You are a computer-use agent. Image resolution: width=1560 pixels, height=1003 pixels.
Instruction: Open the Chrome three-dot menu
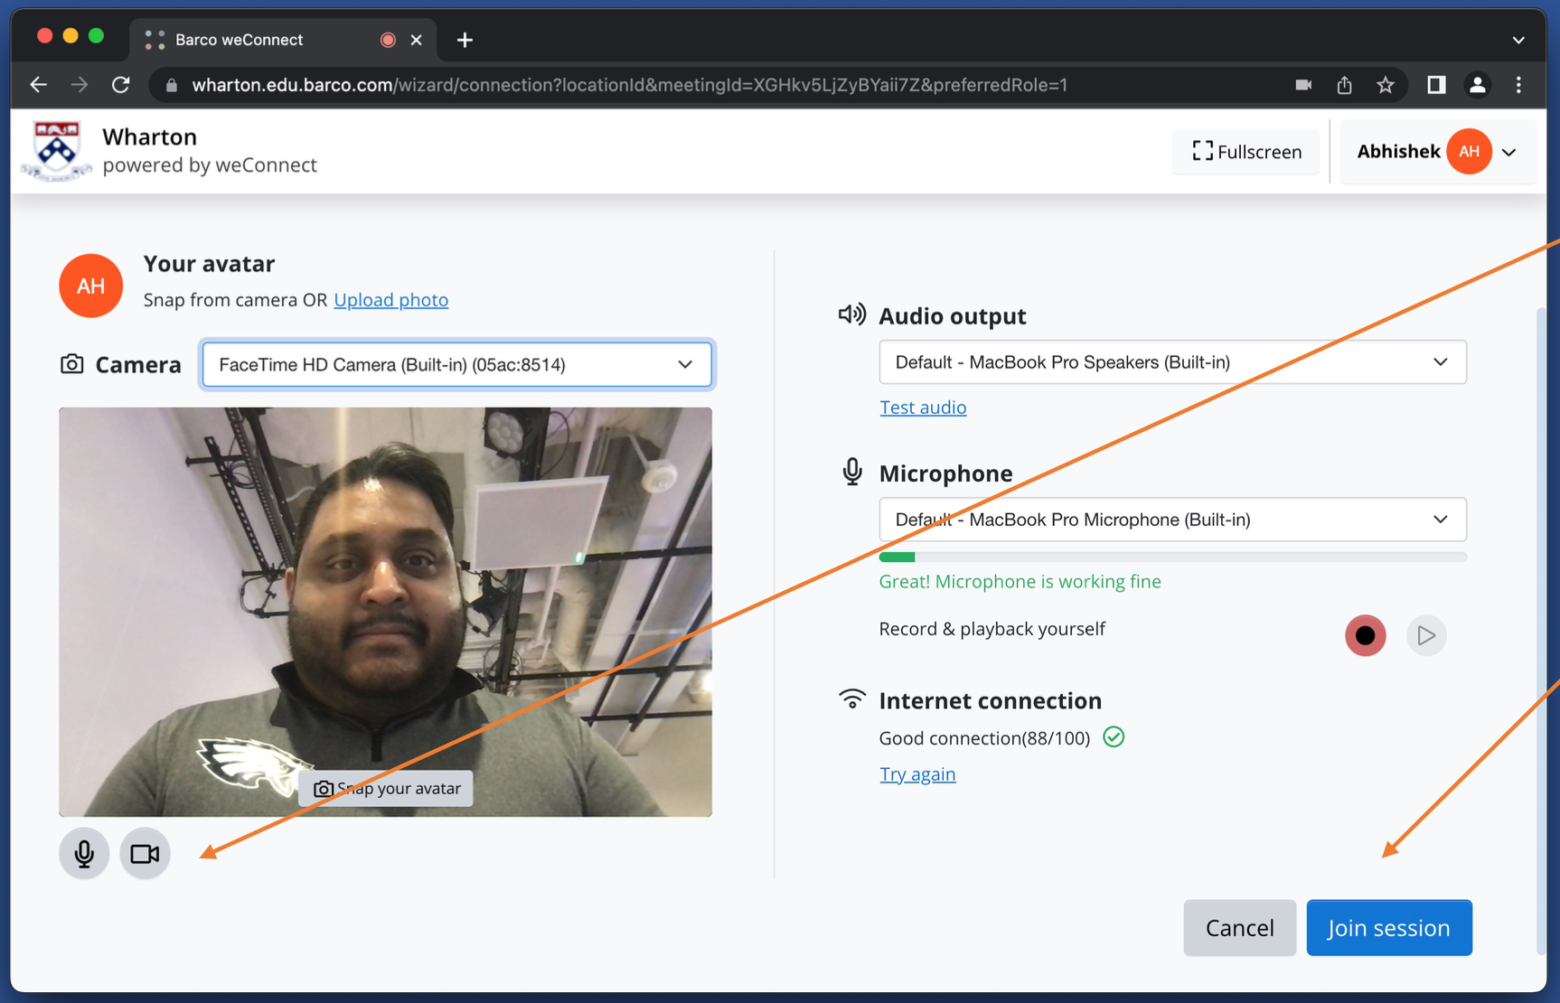[1518, 85]
